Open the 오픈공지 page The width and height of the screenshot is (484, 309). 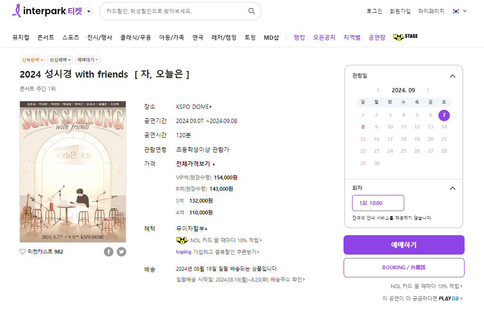(x=324, y=37)
